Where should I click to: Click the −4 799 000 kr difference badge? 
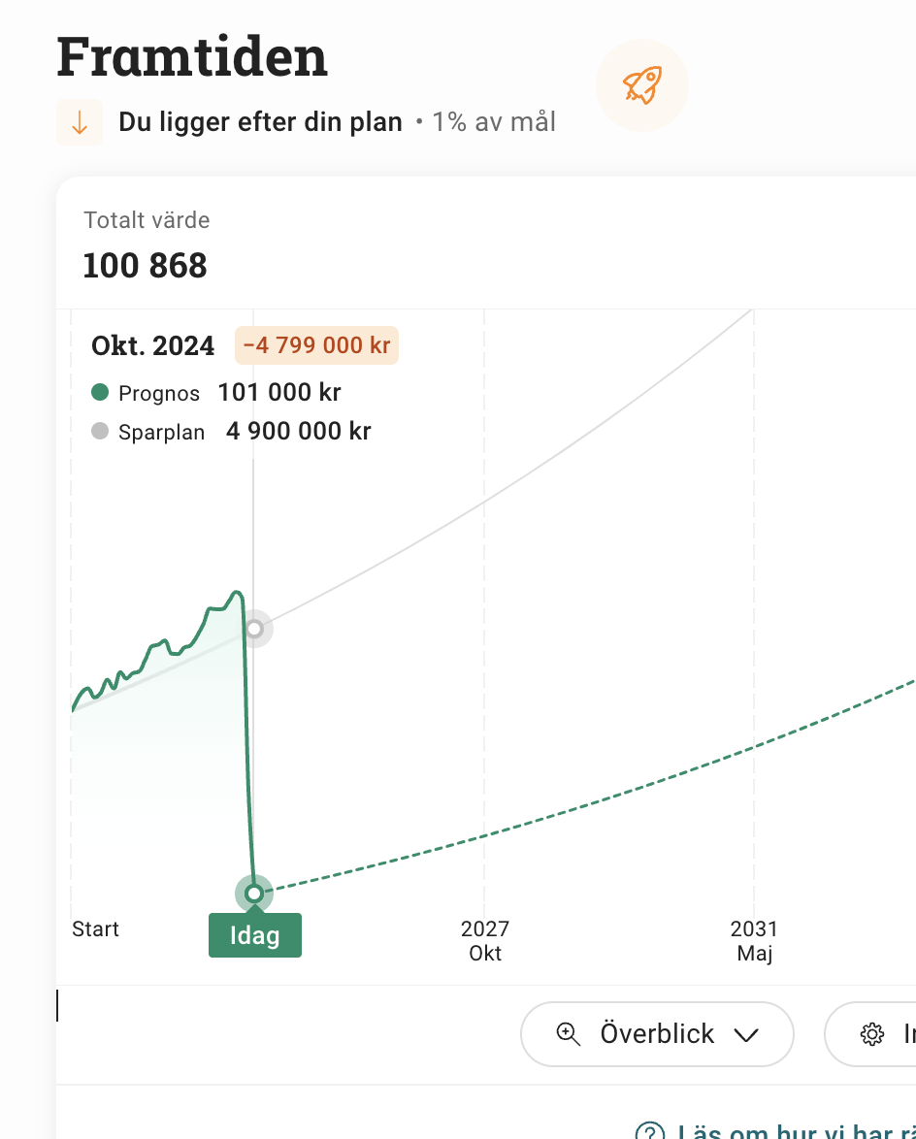pos(316,345)
